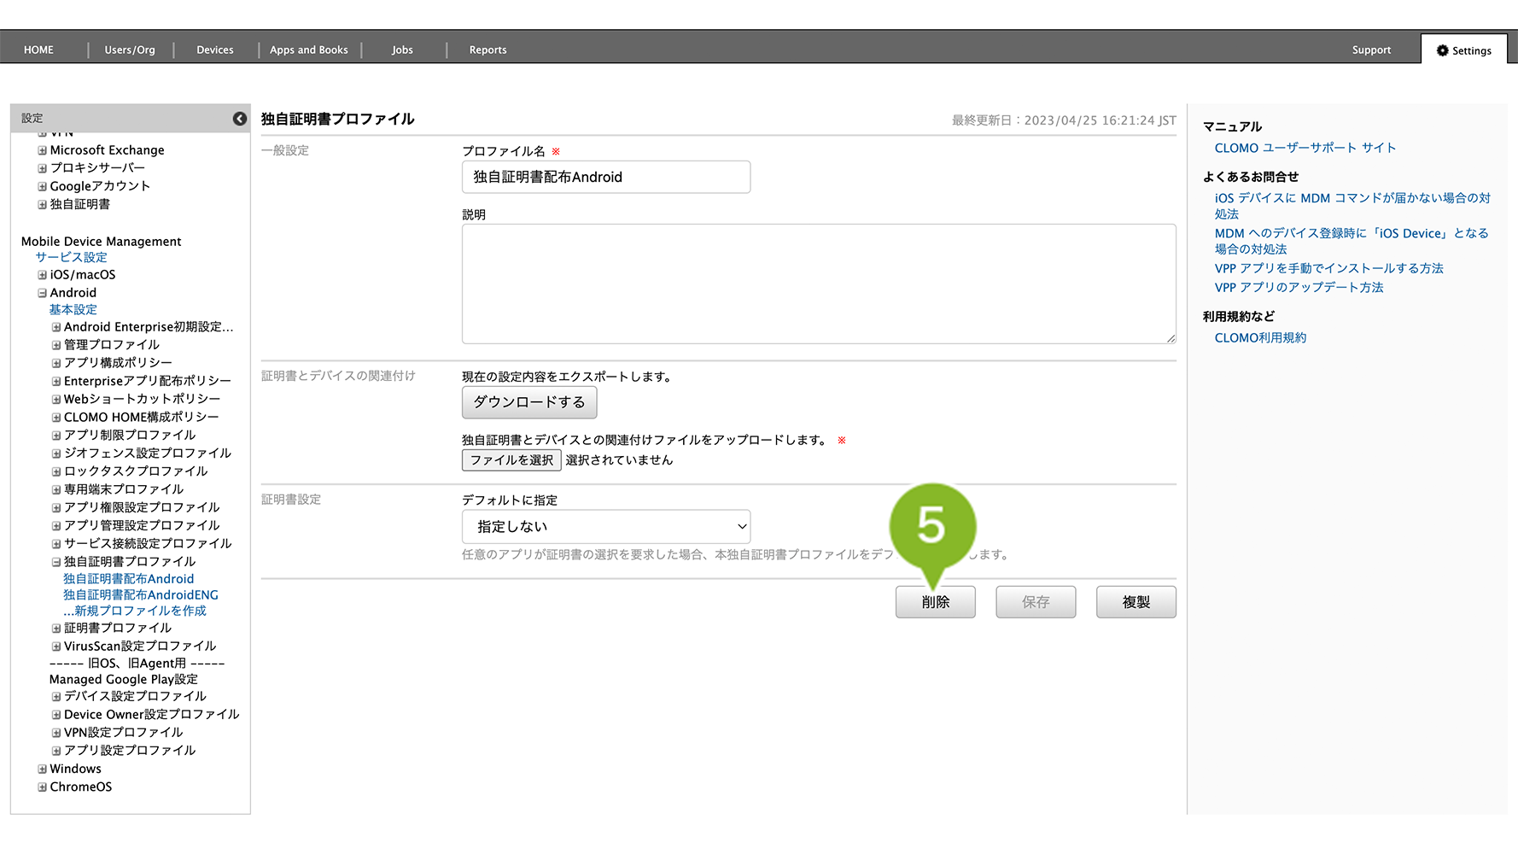Open the Apps and Books menu

[309, 50]
